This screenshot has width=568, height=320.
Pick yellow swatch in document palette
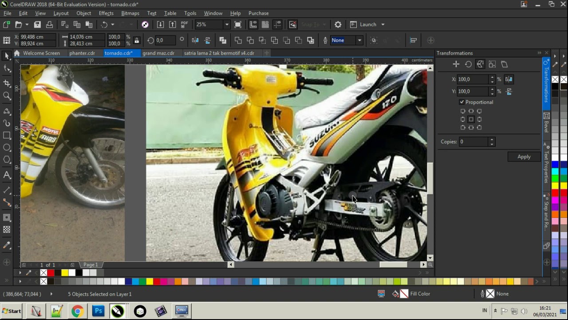coord(65,273)
